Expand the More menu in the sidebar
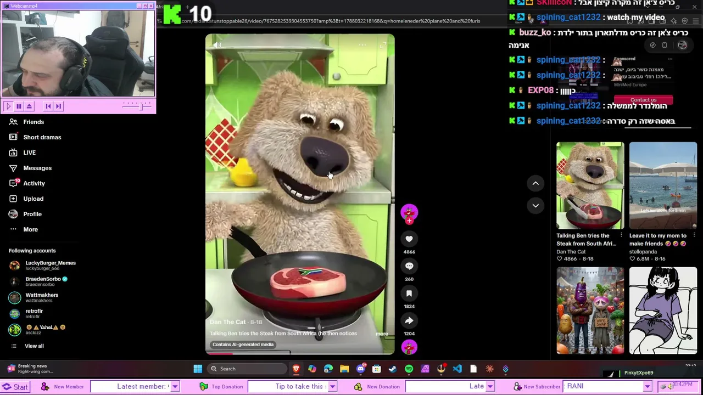703x395 pixels. 30,229
